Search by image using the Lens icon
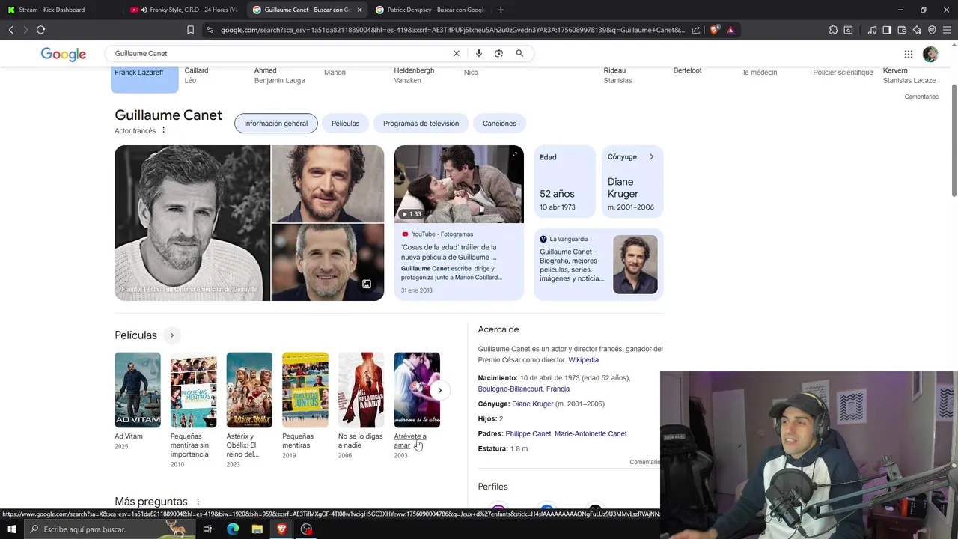 tap(498, 53)
